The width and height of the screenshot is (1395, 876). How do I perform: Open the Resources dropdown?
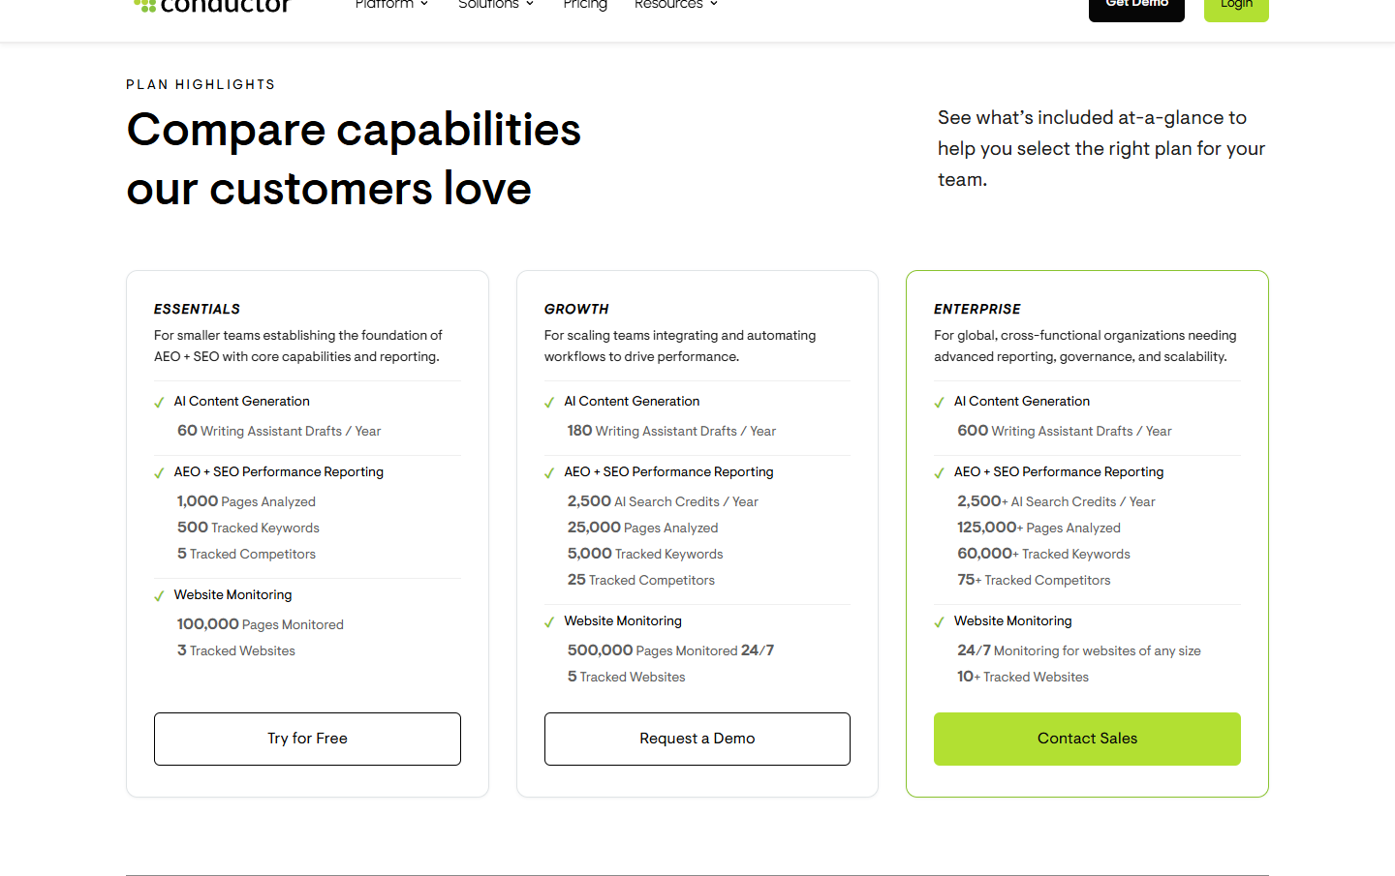676,5
